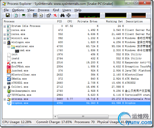Open the File menu

[6, 10]
